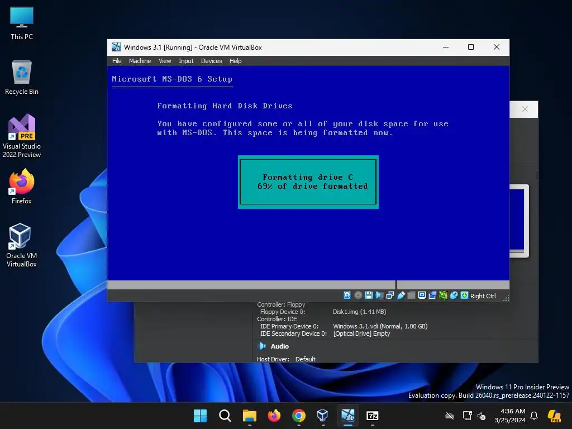Select the Firefox desktop shortcut
Viewport: 572px width, 429px height.
pyautogui.click(x=22, y=187)
